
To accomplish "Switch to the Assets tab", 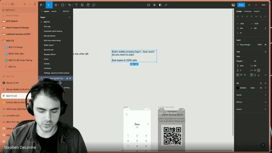I will pos(54,11).
